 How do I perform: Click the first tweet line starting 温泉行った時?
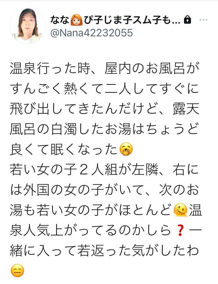click(x=105, y=69)
